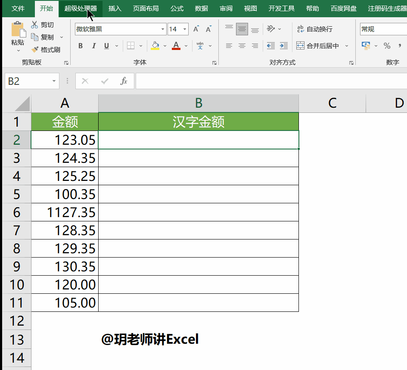This screenshot has height=370, width=407.
Task: Switch to 数据 (Data) tab
Action: 202,9
